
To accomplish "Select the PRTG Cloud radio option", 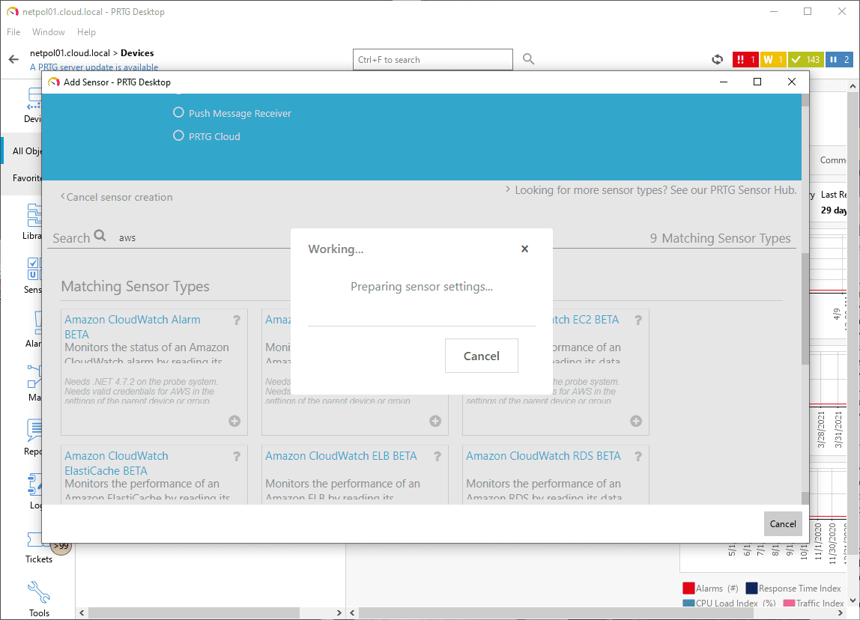I will 178,136.
